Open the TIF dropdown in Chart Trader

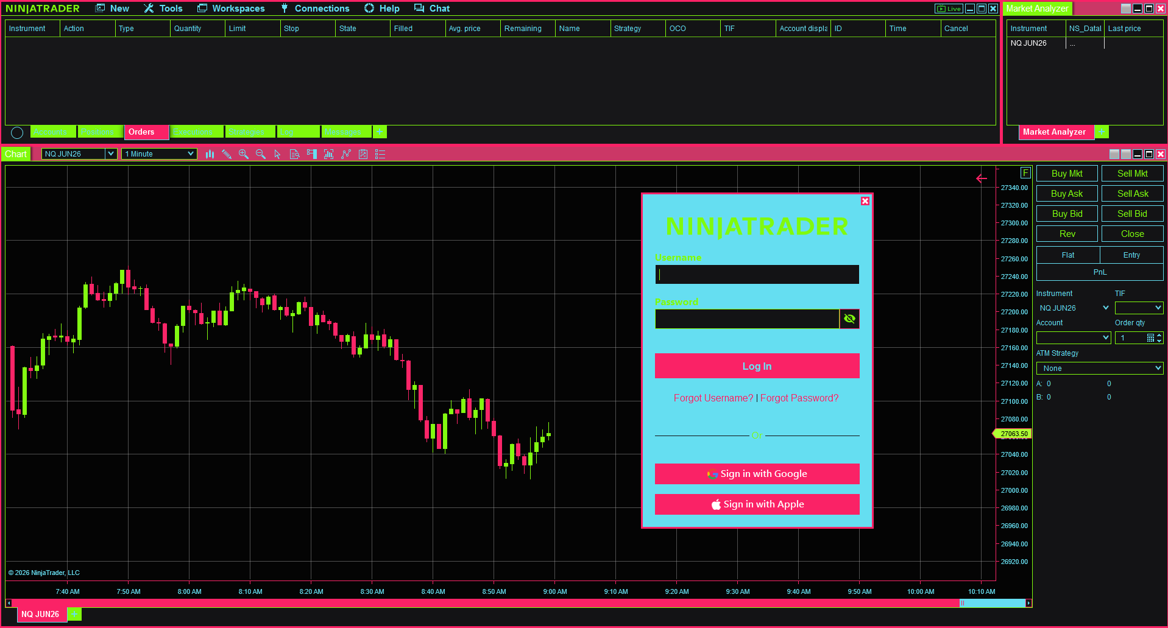[x=1139, y=308]
